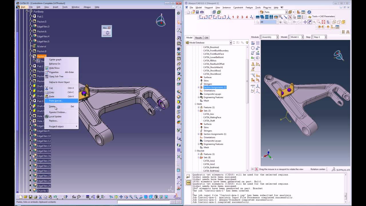
Task: Choose Hide/Show in the context menu
Action: [x=61, y=68]
